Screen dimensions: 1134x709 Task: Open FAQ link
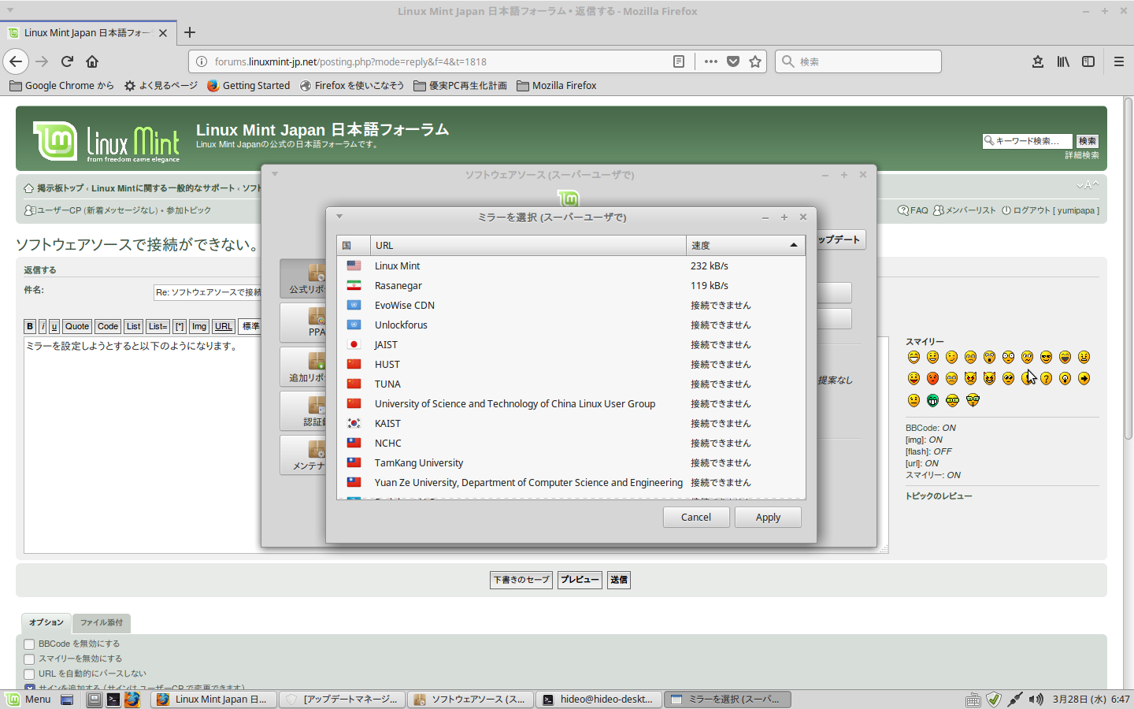[x=913, y=210]
